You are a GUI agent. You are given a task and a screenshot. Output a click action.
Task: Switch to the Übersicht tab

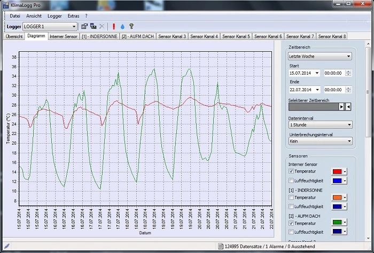(x=14, y=36)
